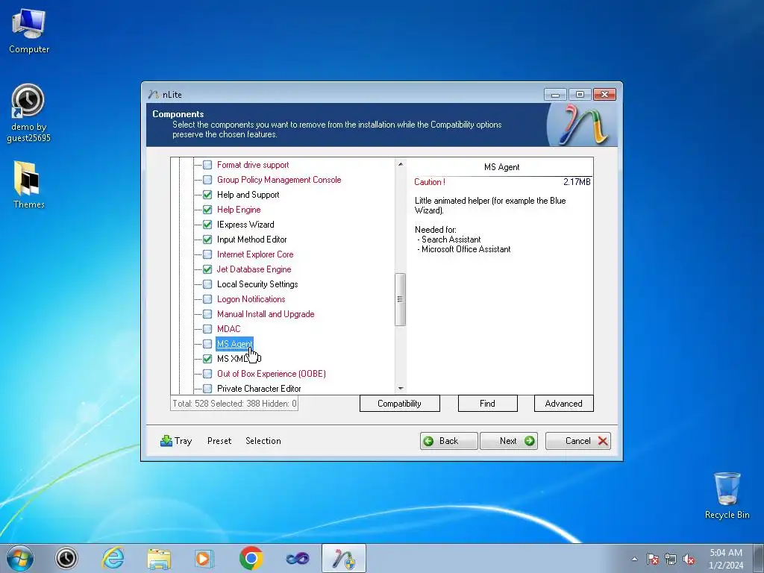Click Show desktop strip at taskbar end

click(759, 558)
